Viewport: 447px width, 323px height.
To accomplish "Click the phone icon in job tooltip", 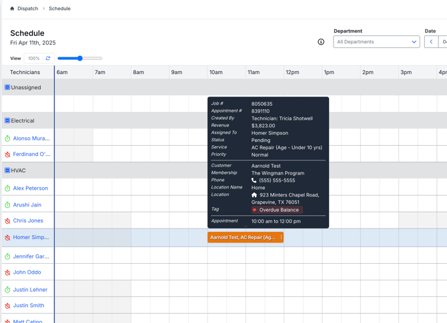I will click(x=254, y=180).
